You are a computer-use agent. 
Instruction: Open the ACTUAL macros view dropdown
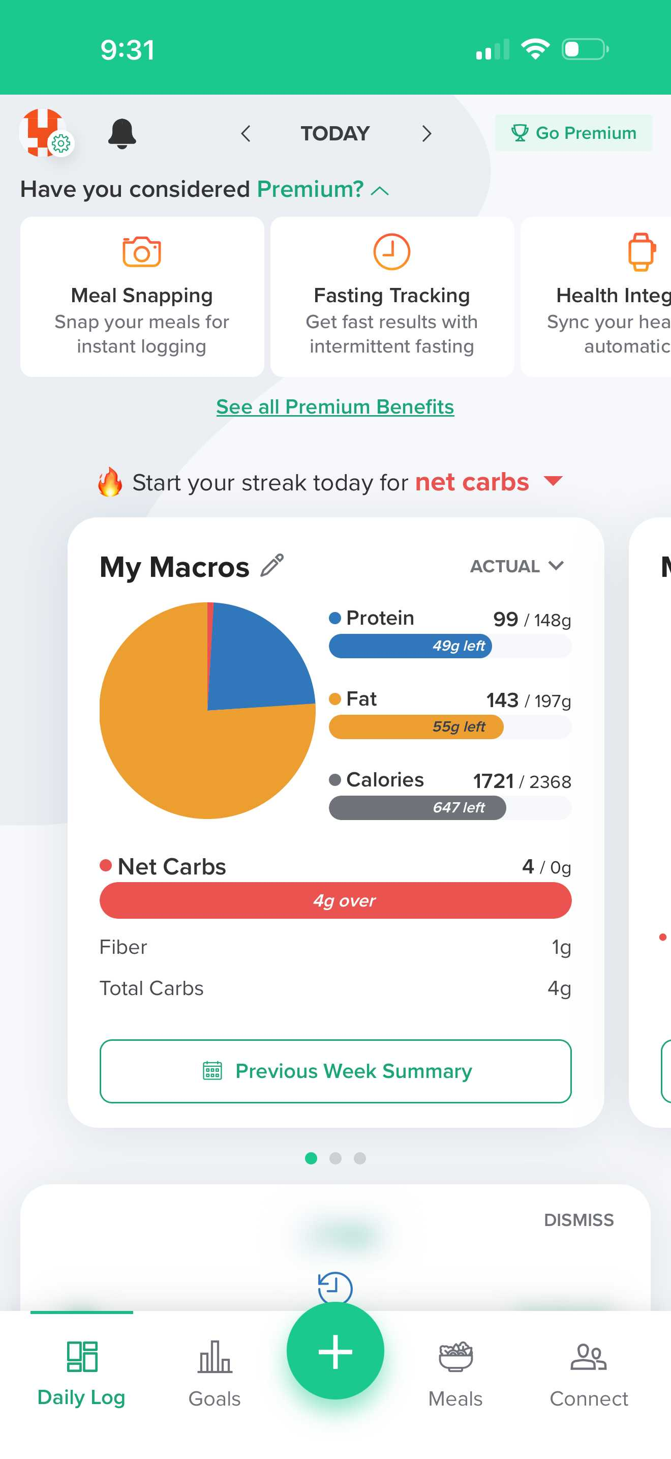(516, 566)
